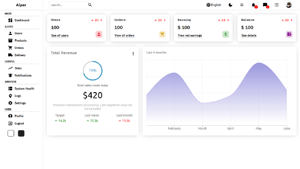This screenshot has width=300, height=169.
Task: Click the Last Week 12.5k value
Action: (92, 121)
